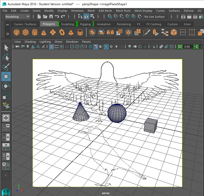Open the Edit Mesh menu
The image size is (204, 196).
105,11
